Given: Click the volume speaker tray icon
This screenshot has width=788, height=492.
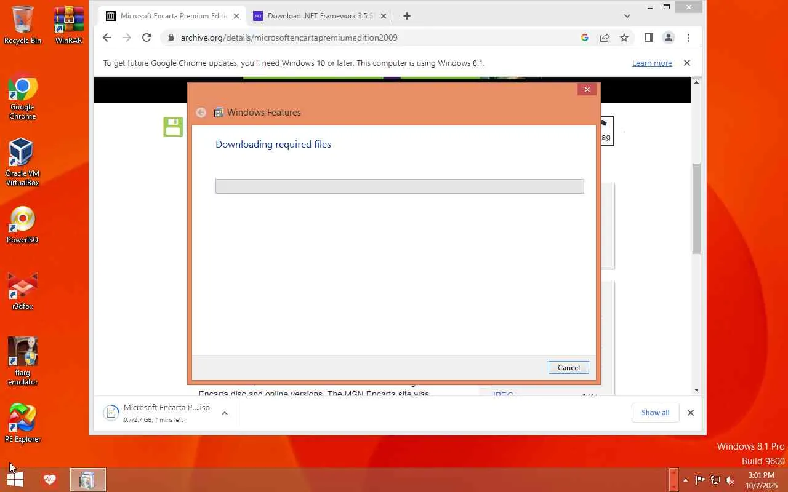Looking at the screenshot, I should 730,480.
